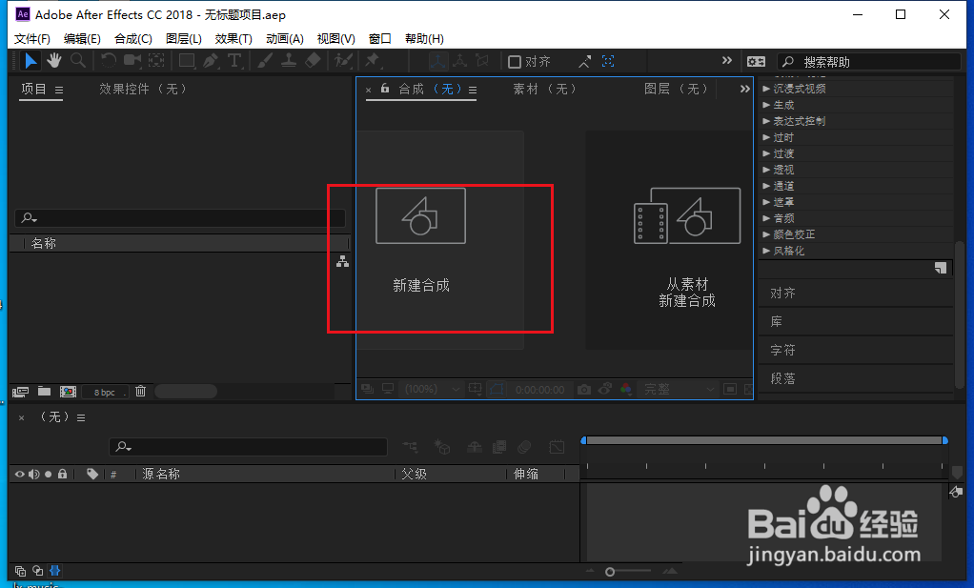This screenshot has height=588, width=974.
Task: Select the Hand tool
Action: click(x=54, y=61)
